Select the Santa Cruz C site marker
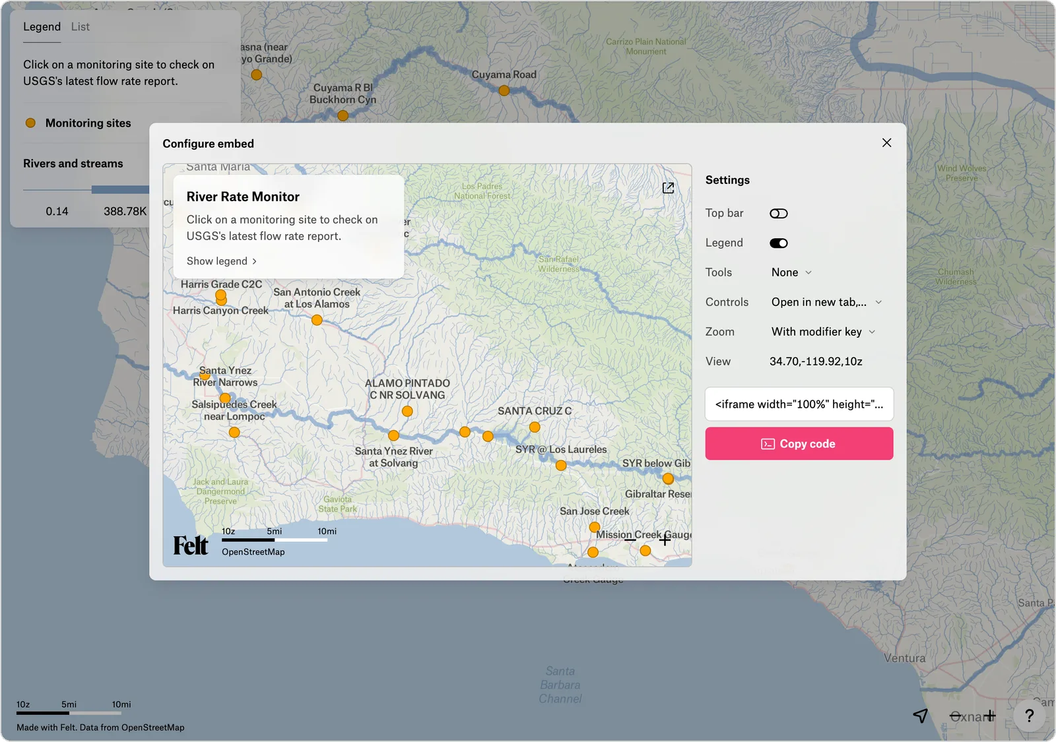The height and width of the screenshot is (742, 1056). pyautogui.click(x=535, y=427)
